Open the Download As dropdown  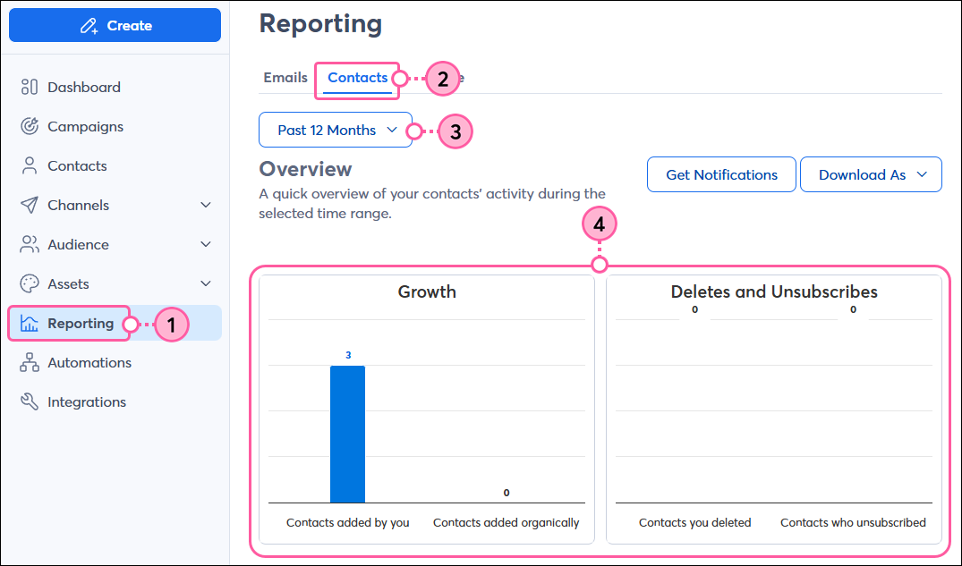[x=871, y=174]
